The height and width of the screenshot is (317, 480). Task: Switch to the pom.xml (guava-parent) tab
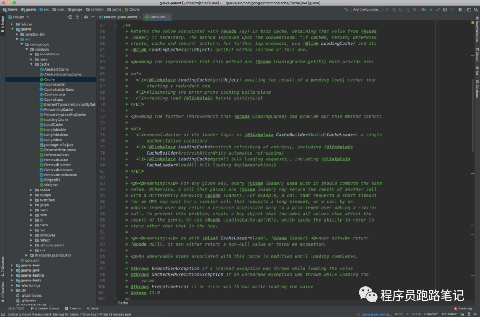(x=120, y=17)
